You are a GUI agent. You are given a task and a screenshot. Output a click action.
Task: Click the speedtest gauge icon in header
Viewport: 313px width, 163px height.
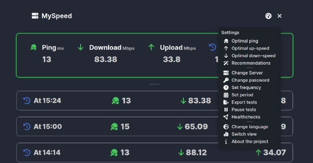pyautogui.click(x=268, y=16)
